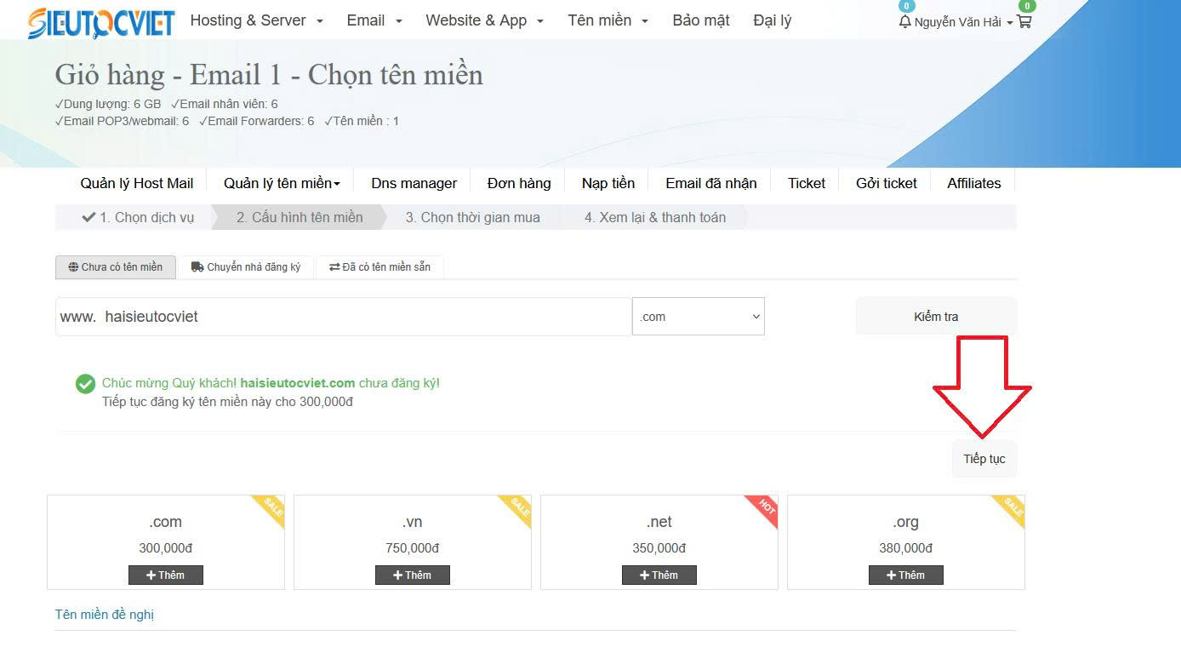Expand the Hosting & Server menu
The width and height of the screenshot is (1181, 647).
(256, 20)
